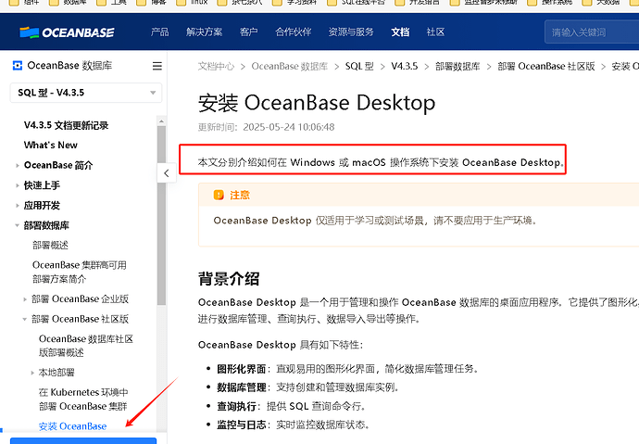Open the 解决方案 menu

204,32
